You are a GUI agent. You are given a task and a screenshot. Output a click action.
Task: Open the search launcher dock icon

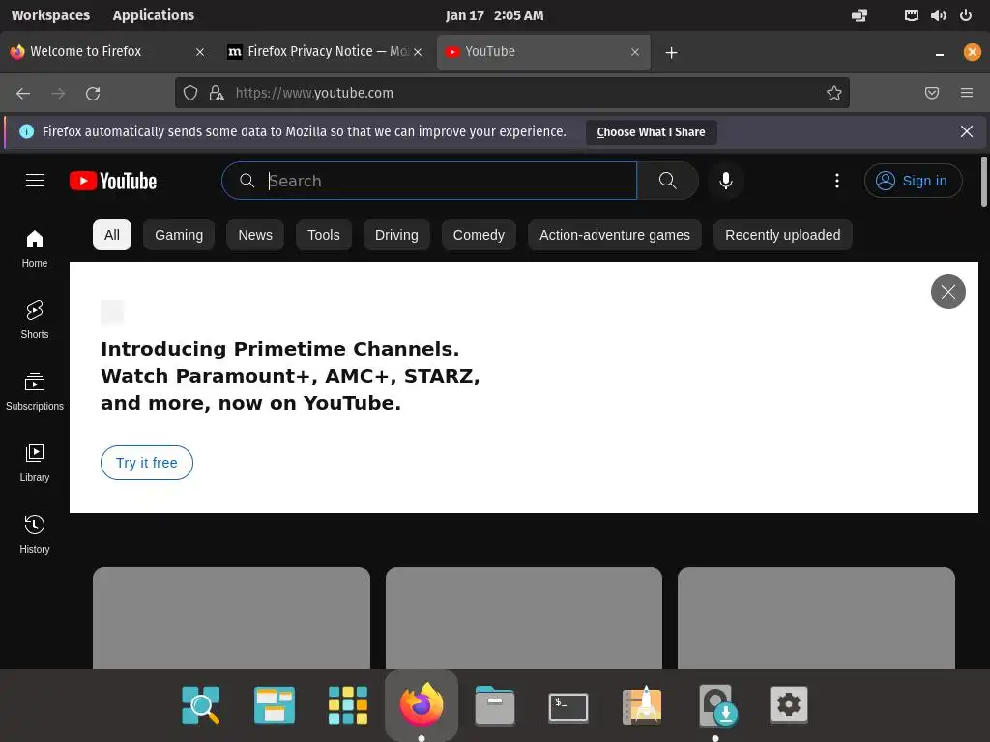(201, 704)
